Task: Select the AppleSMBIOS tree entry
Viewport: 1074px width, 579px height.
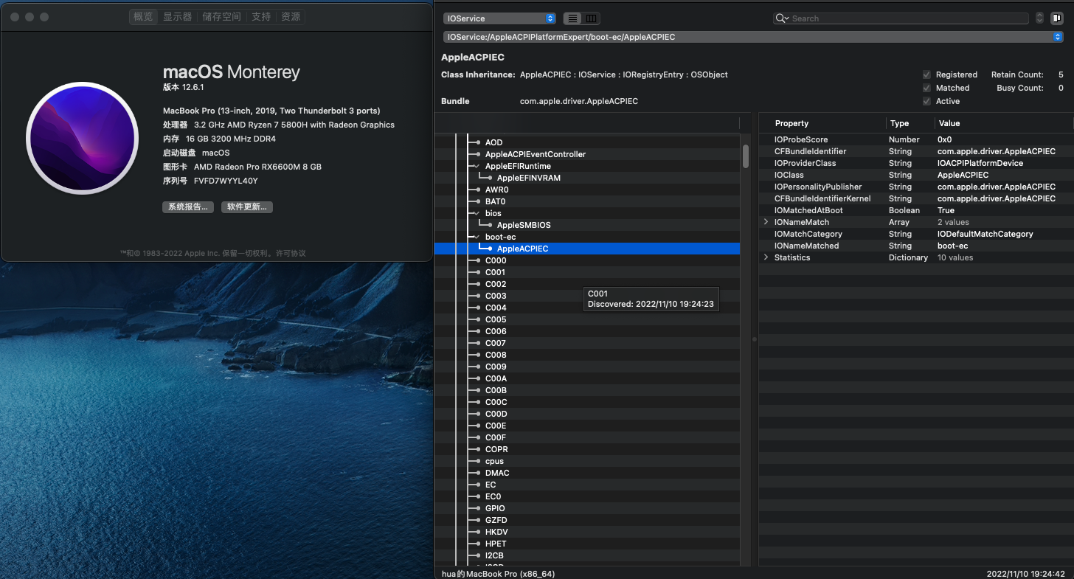Action: coord(523,225)
